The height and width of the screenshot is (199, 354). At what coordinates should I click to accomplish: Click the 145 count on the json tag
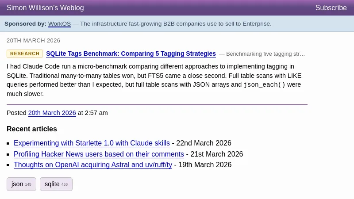(x=28, y=185)
